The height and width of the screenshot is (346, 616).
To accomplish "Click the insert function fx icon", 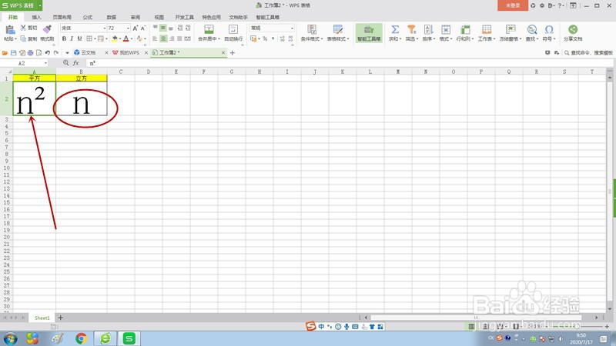I will (x=75, y=63).
